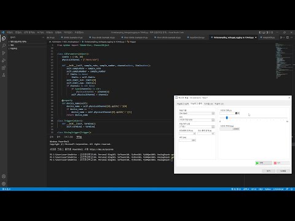Switch to the Debug Console panel tab
This screenshot has width=295, height=221.
tap(68, 137)
